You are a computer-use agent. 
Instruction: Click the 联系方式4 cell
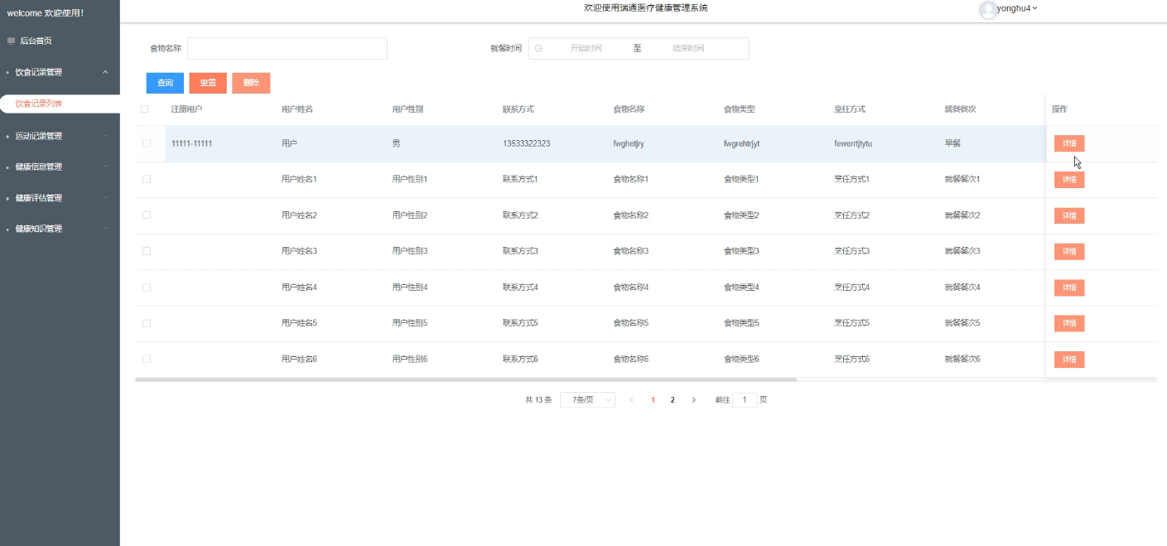pos(521,287)
